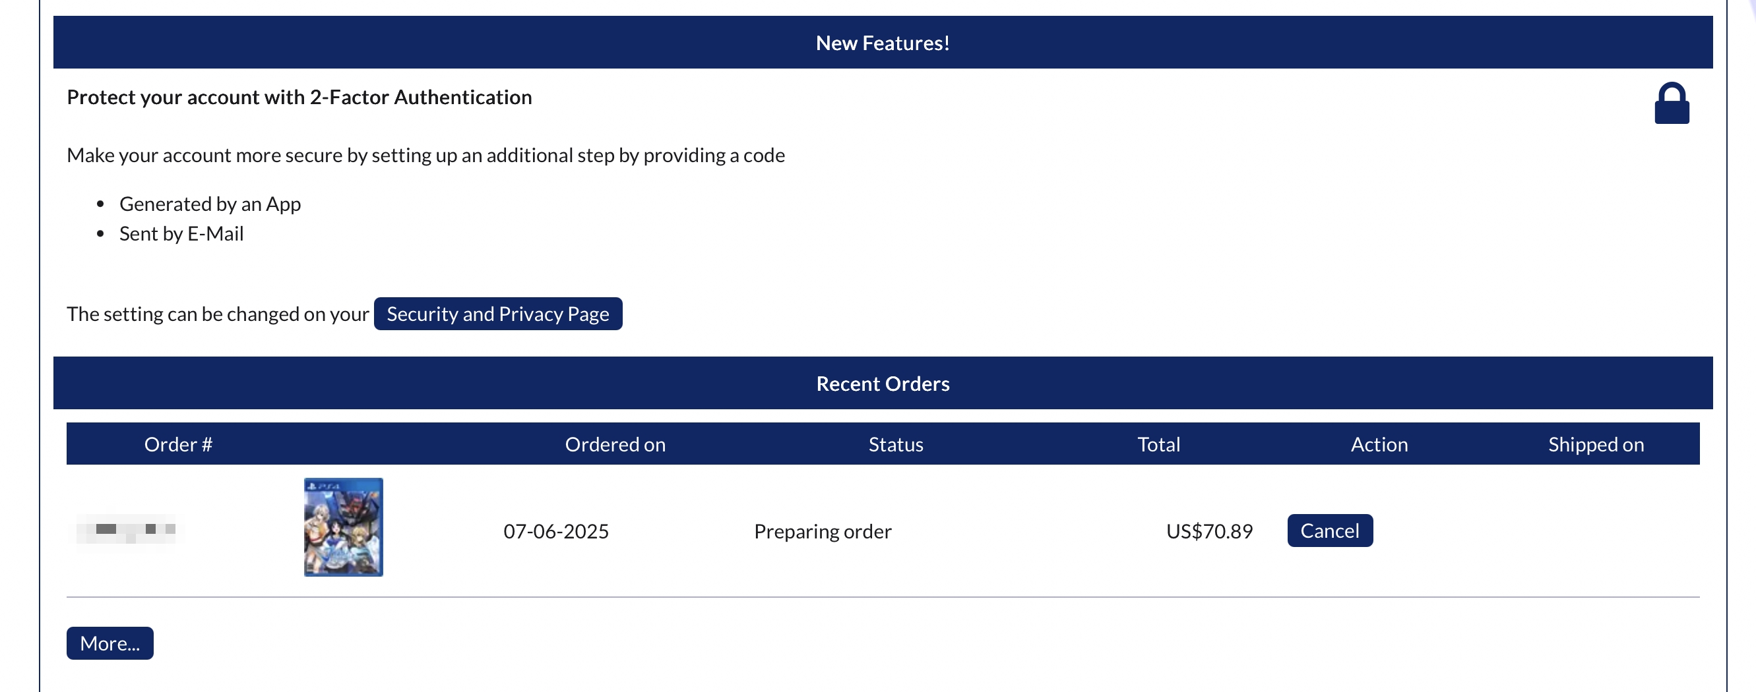Click the blurred order number

(127, 529)
